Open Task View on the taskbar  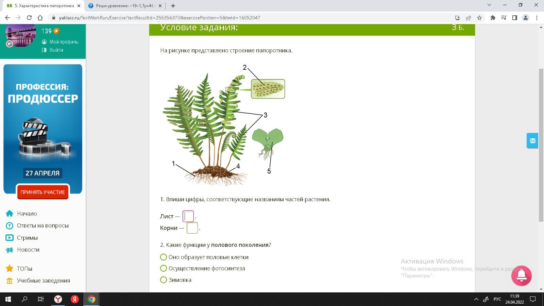point(41,299)
